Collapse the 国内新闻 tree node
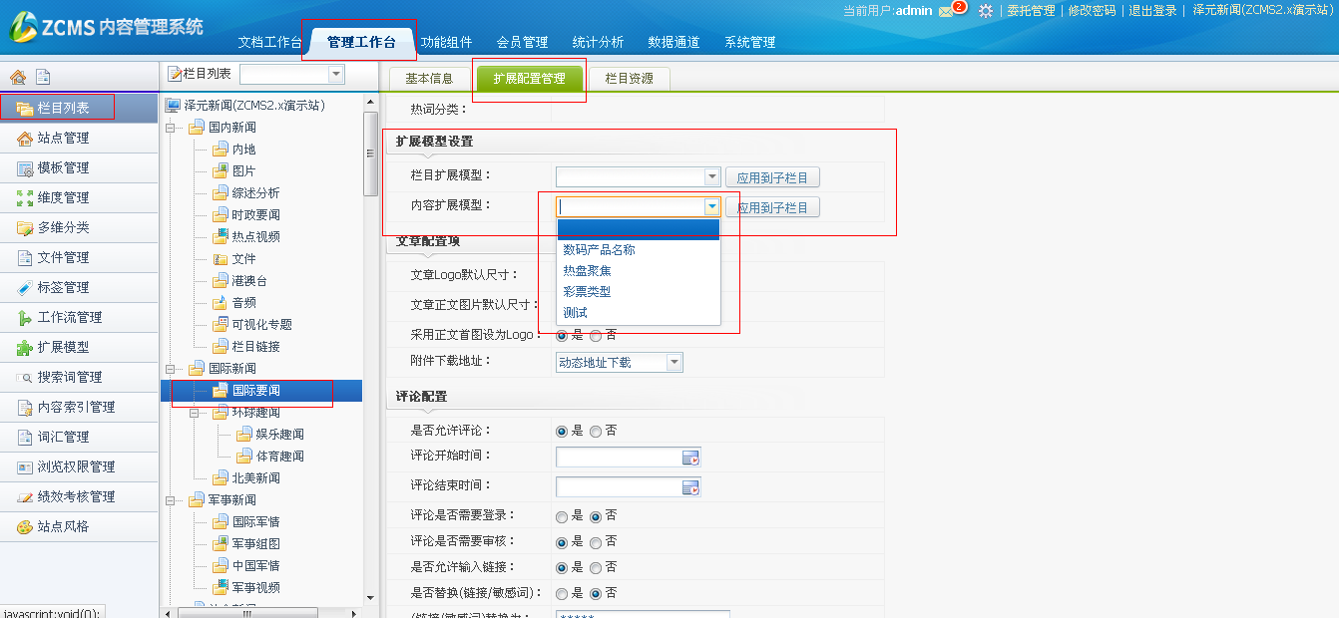 171,128
